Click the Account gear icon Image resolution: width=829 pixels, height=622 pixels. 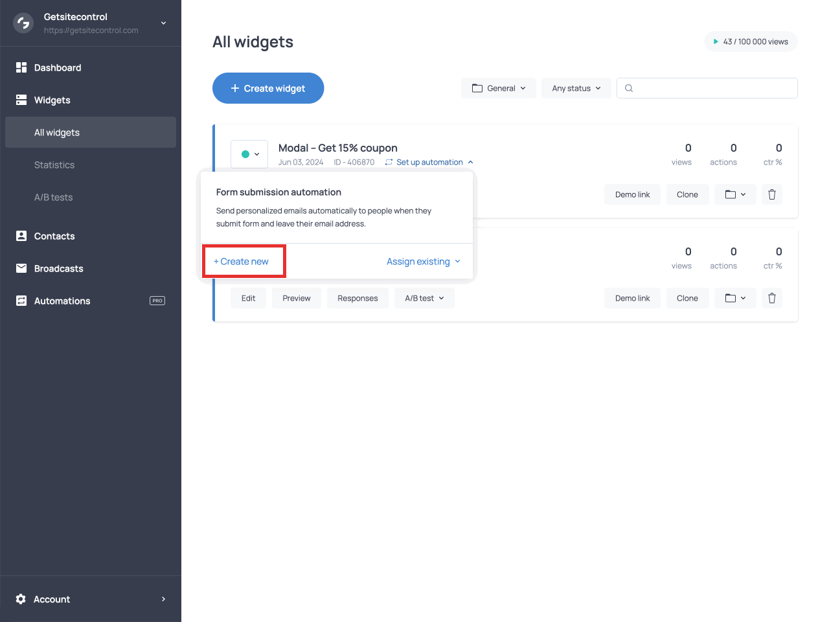pyautogui.click(x=21, y=599)
